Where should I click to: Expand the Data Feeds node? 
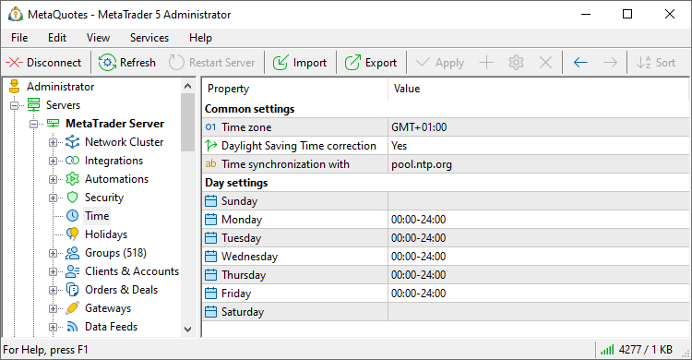point(53,328)
